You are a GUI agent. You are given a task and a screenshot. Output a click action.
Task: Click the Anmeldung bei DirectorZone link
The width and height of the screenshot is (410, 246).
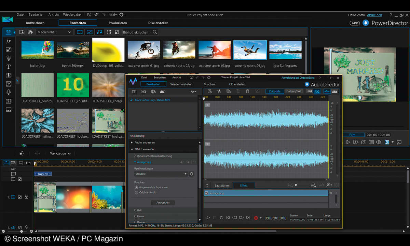(299, 78)
